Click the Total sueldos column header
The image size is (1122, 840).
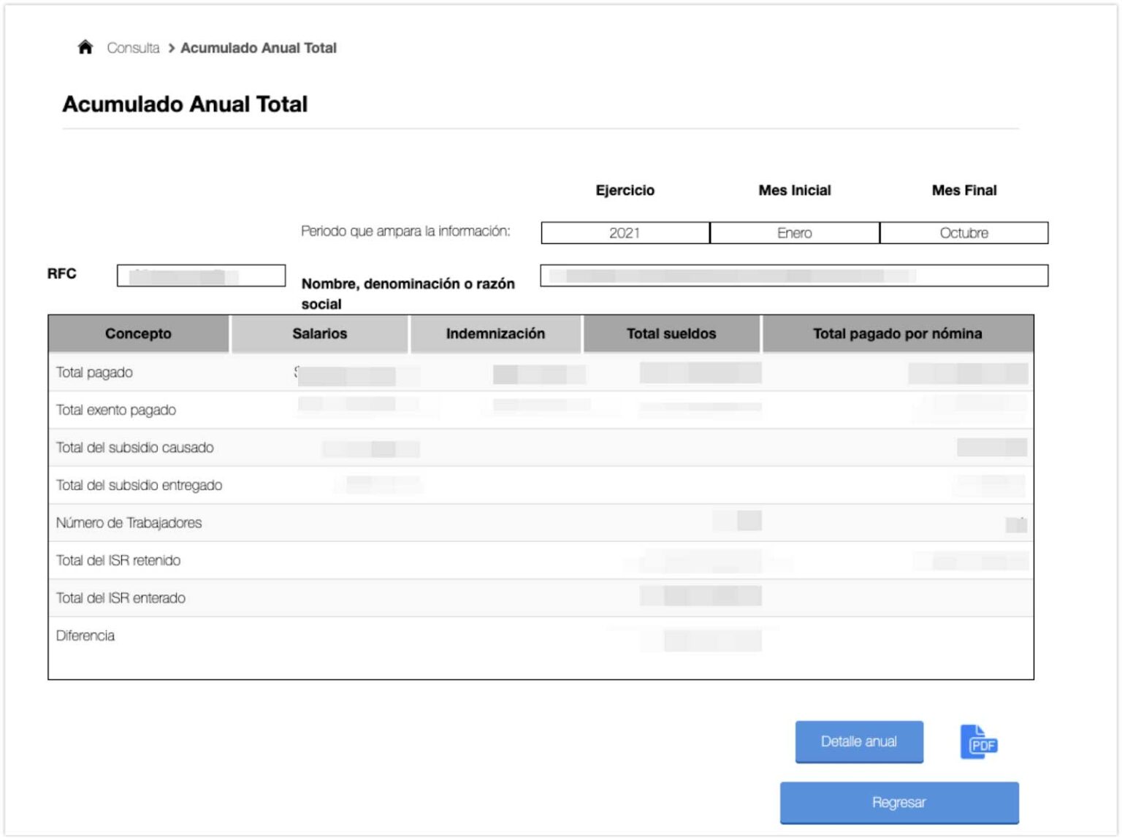click(x=671, y=334)
